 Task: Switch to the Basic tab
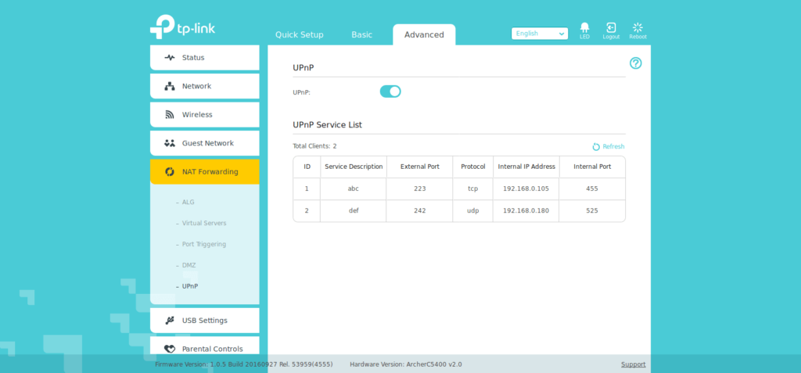pos(361,35)
